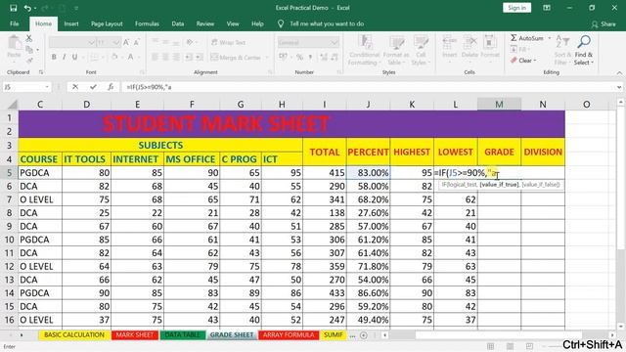The image size is (626, 352).
Task: Open Cell Styles gallery
Action: [421, 50]
